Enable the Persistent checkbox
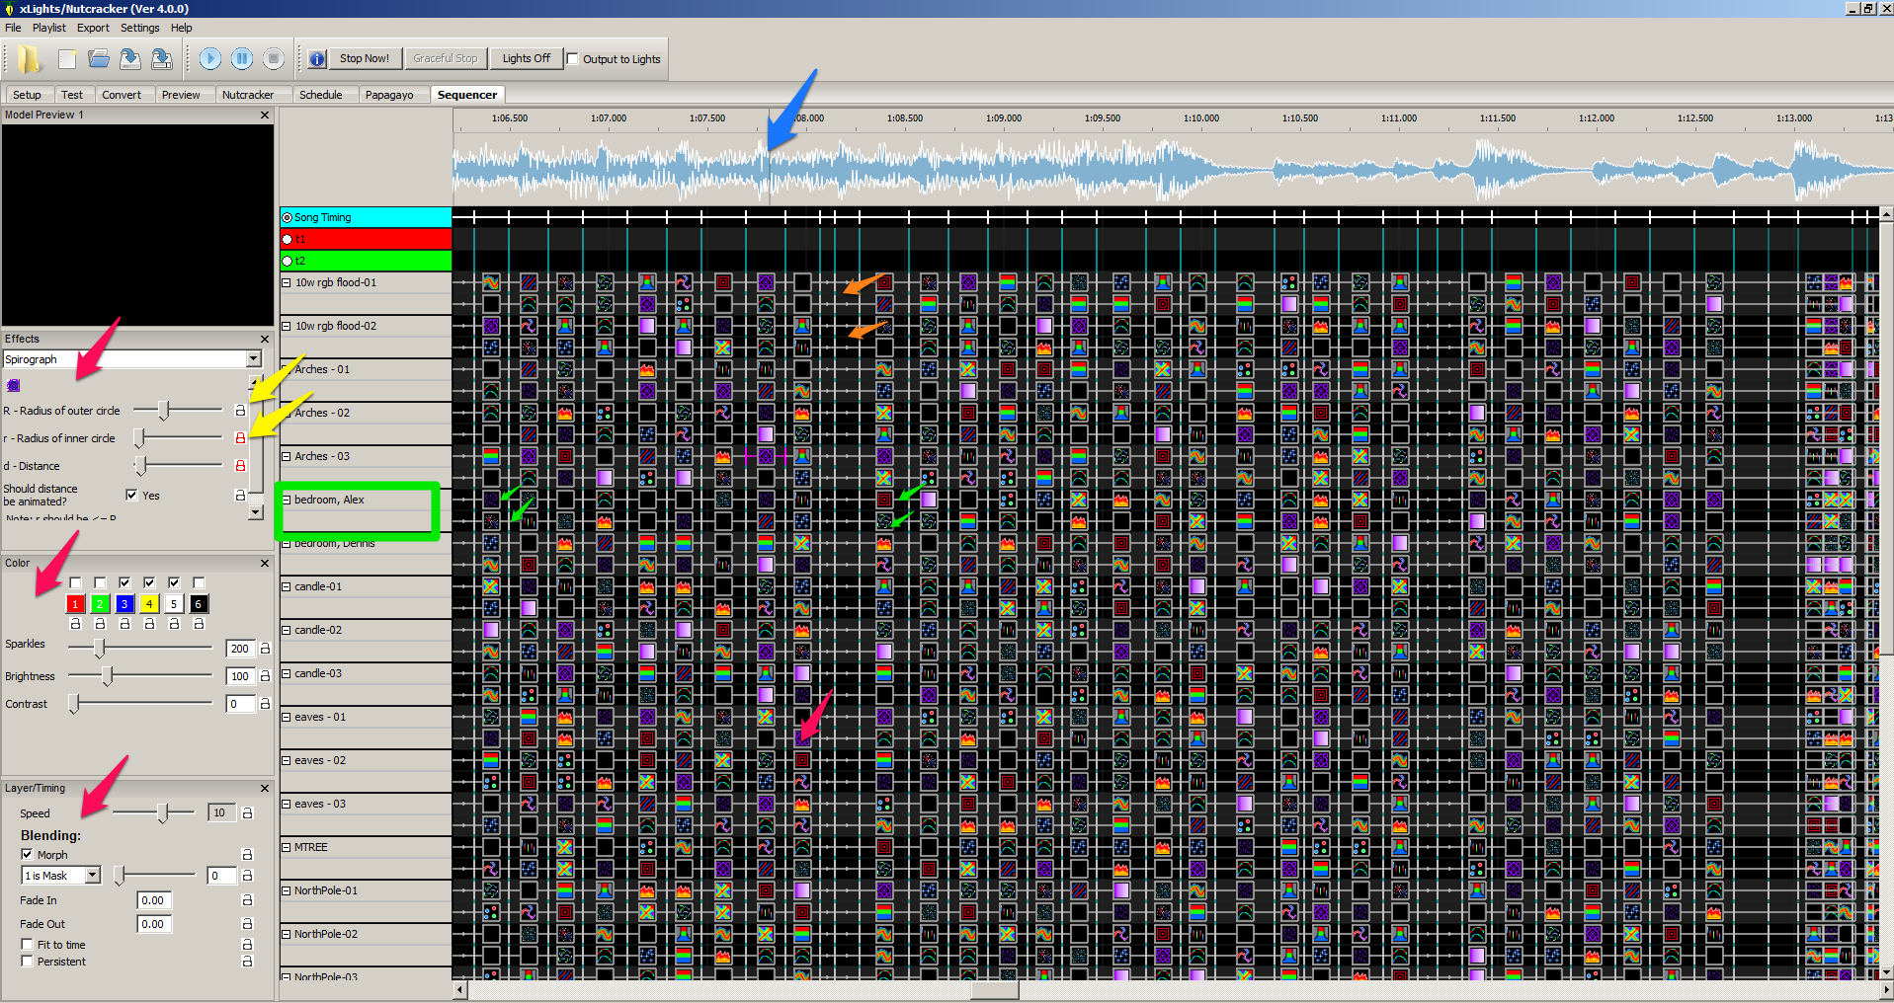Image resolution: width=1894 pixels, height=1003 pixels. (27, 961)
